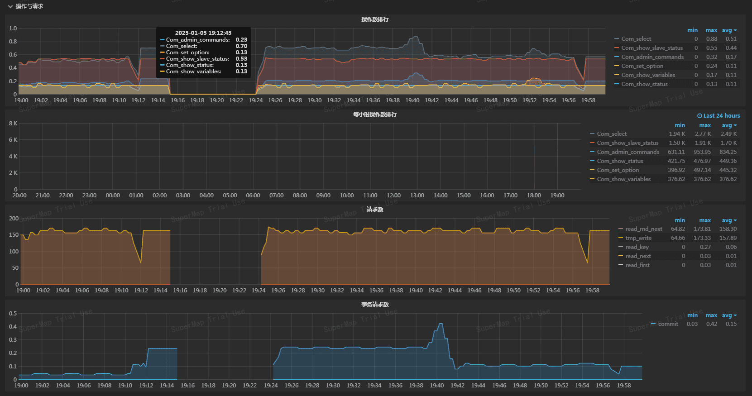The height and width of the screenshot is (396, 752).
Task: Sort 操作数排行 legend by min
Action: point(693,30)
